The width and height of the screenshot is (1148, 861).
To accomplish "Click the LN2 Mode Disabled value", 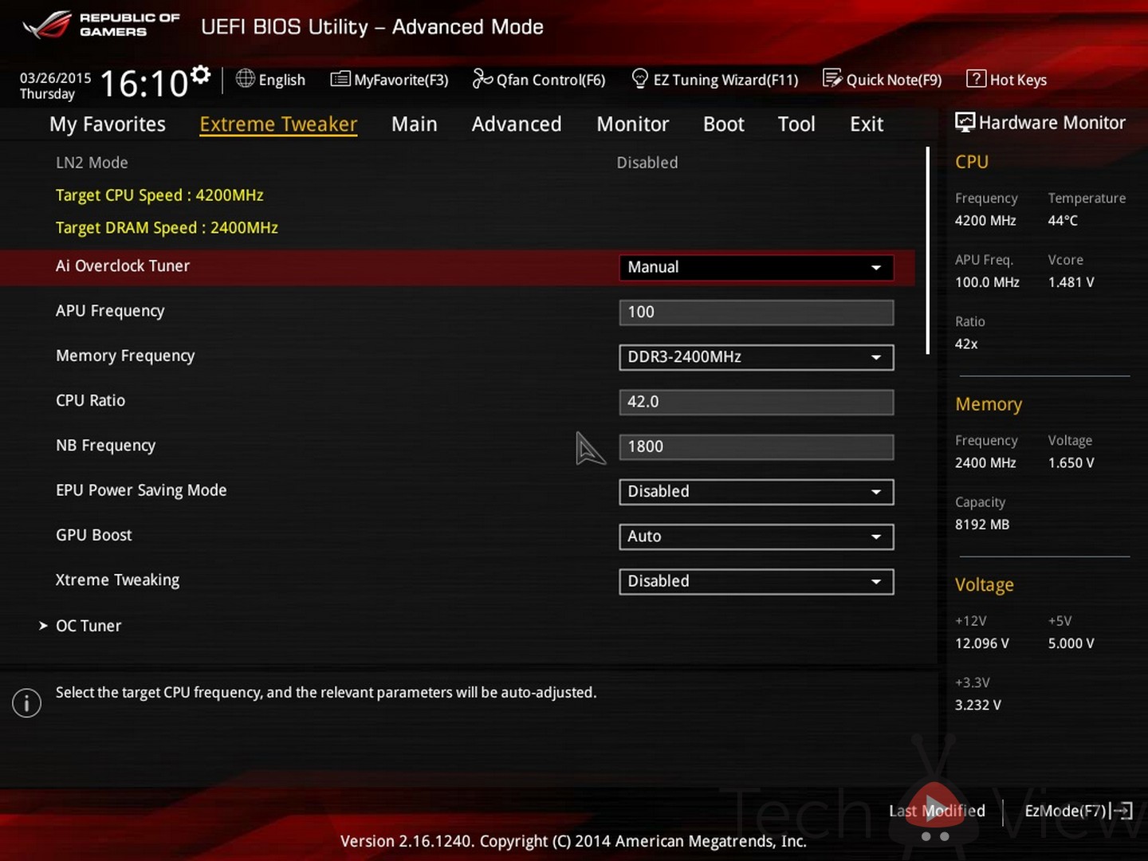I will coord(647,163).
